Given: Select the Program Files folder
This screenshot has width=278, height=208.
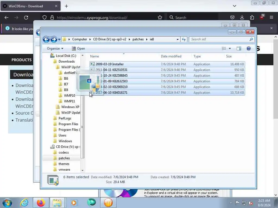Looking at the screenshot, I should point(68,124).
